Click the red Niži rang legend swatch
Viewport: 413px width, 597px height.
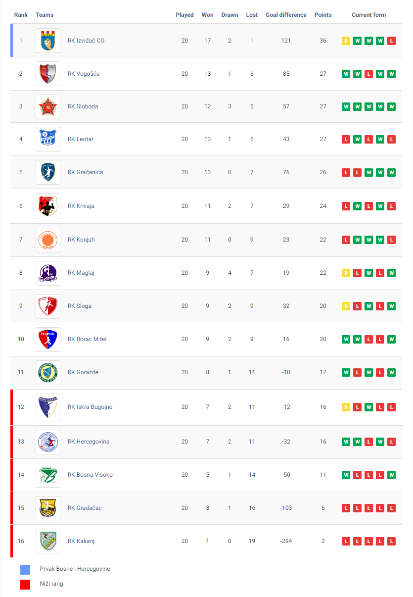click(x=25, y=584)
